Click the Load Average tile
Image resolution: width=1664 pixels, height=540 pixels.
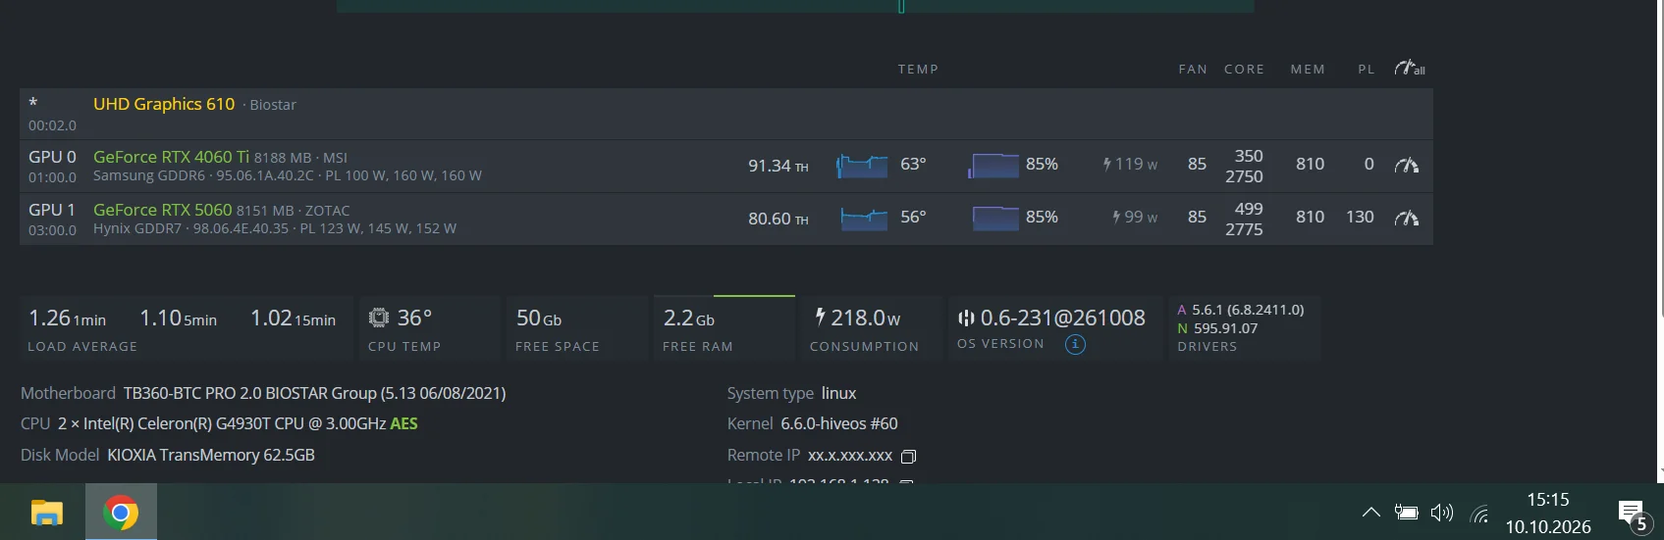click(185, 328)
